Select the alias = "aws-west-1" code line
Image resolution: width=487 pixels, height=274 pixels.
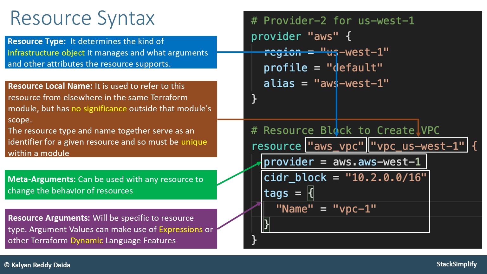(326, 83)
